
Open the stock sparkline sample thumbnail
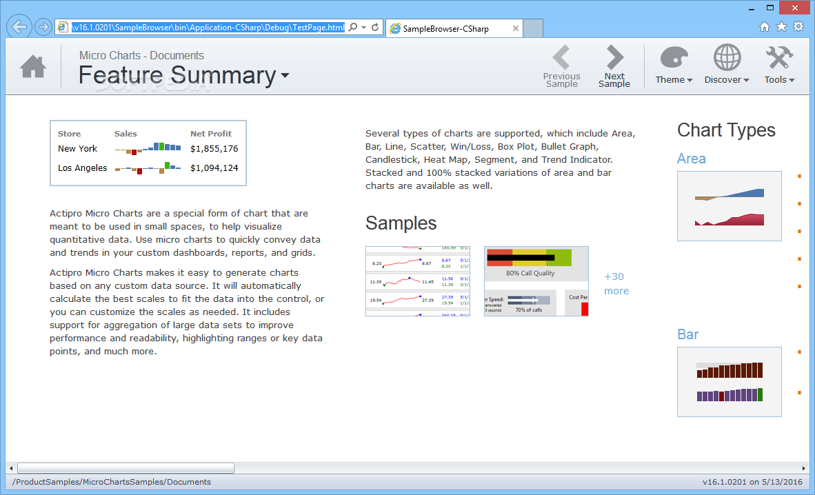point(418,281)
